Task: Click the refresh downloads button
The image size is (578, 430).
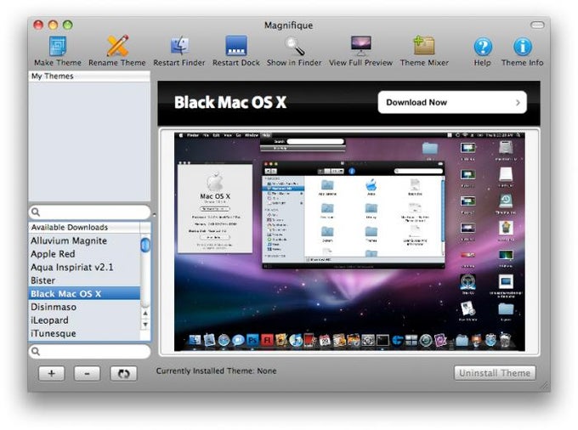Action: (x=123, y=374)
